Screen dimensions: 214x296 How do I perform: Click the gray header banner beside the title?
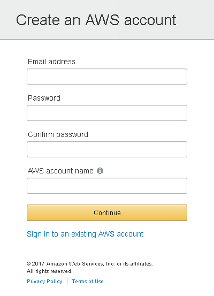click(194, 20)
